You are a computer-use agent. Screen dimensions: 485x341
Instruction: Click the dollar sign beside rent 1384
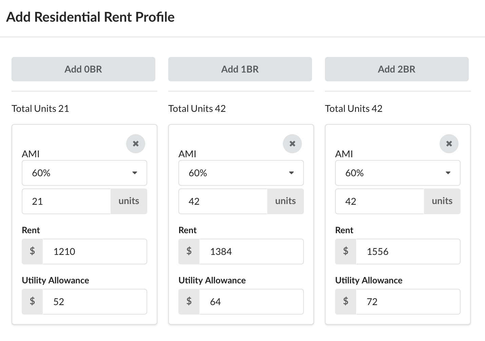tap(189, 252)
